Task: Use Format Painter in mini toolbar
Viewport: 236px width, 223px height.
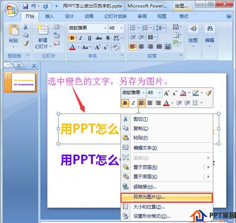Action: [209, 93]
